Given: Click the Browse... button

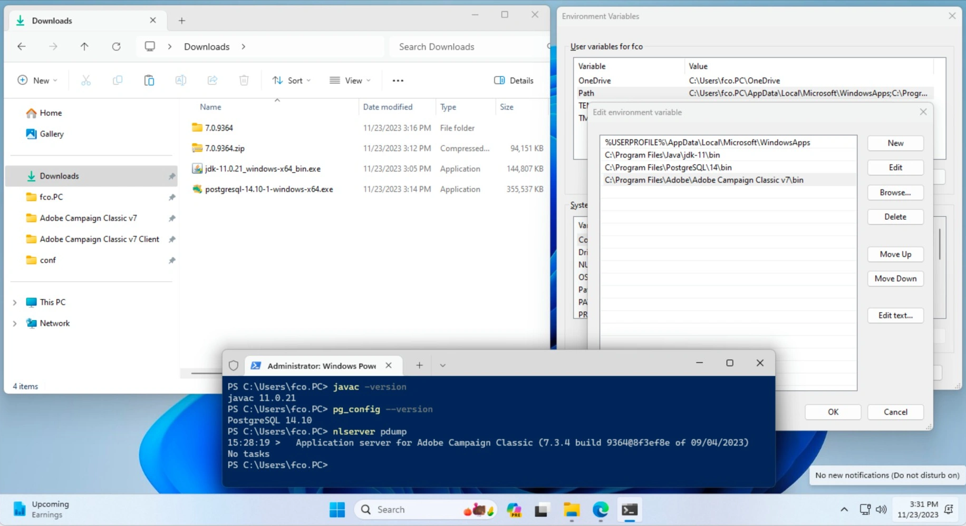Looking at the screenshot, I should click(895, 193).
